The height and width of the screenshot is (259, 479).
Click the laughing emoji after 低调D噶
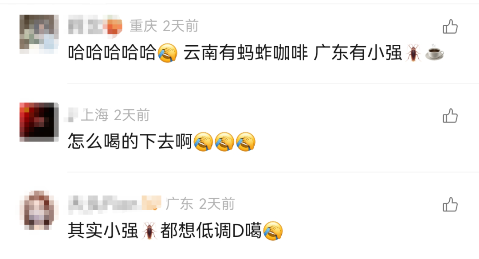(x=273, y=231)
